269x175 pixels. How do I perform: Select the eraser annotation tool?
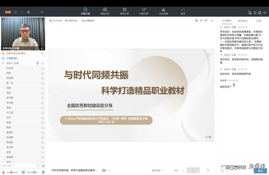click(206, 21)
